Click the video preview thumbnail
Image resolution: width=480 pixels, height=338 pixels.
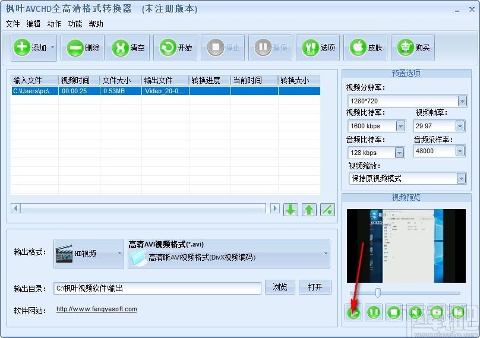pyautogui.click(x=406, y=246)
